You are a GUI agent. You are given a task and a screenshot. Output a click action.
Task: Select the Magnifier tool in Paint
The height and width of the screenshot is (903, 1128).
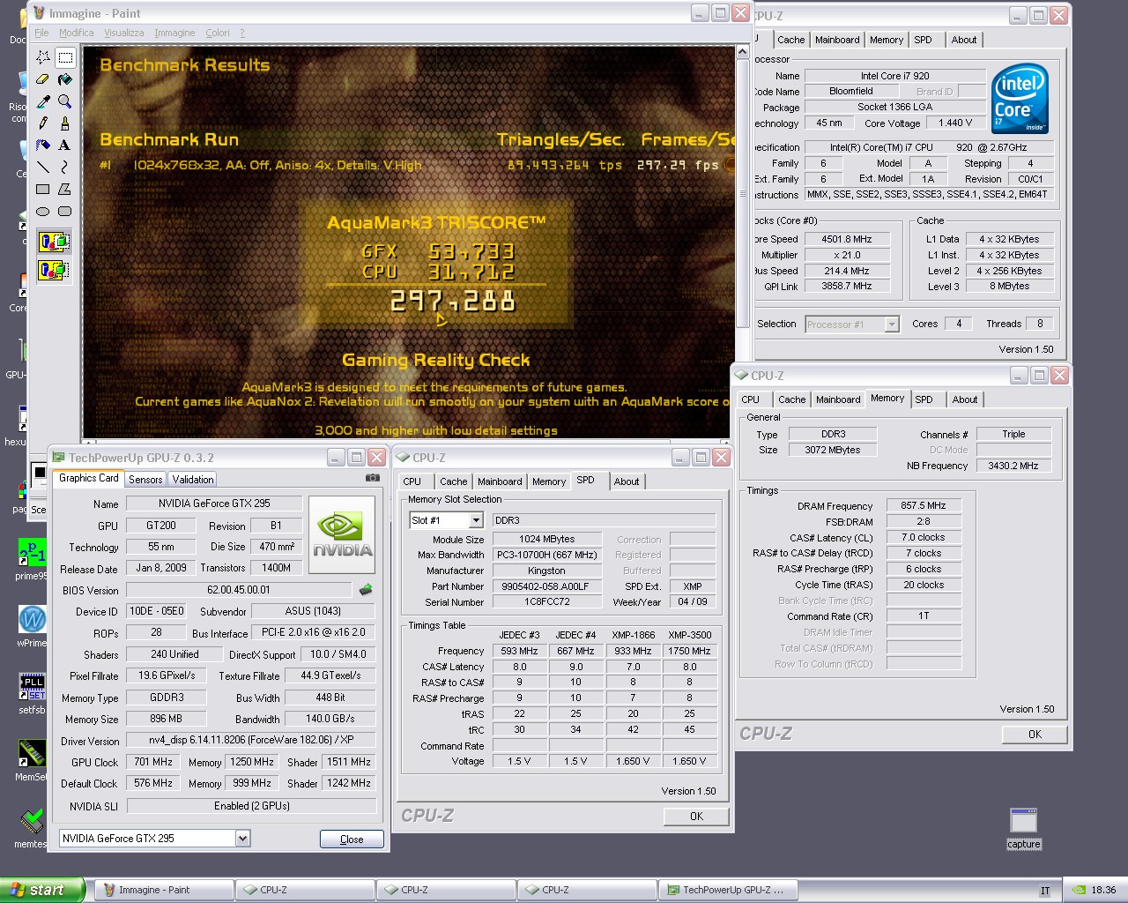coord(65,101)
